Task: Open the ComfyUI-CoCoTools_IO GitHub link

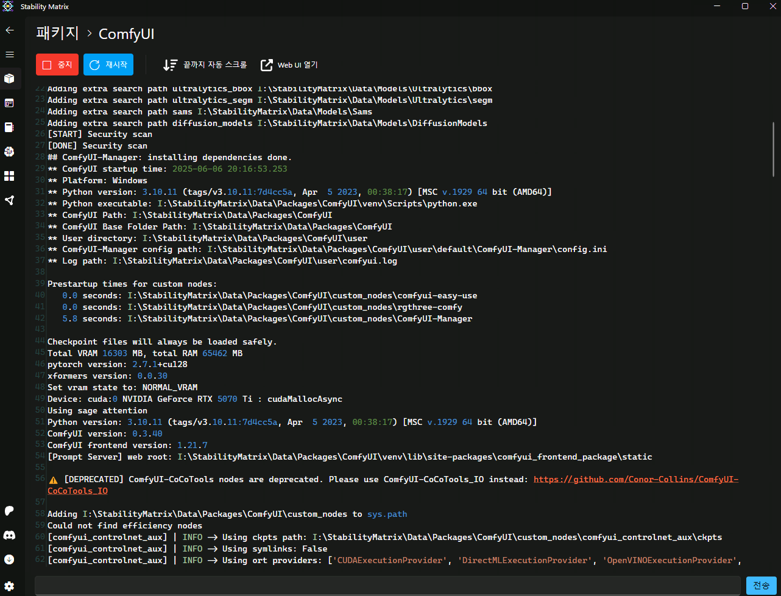Action: point(635,480)
